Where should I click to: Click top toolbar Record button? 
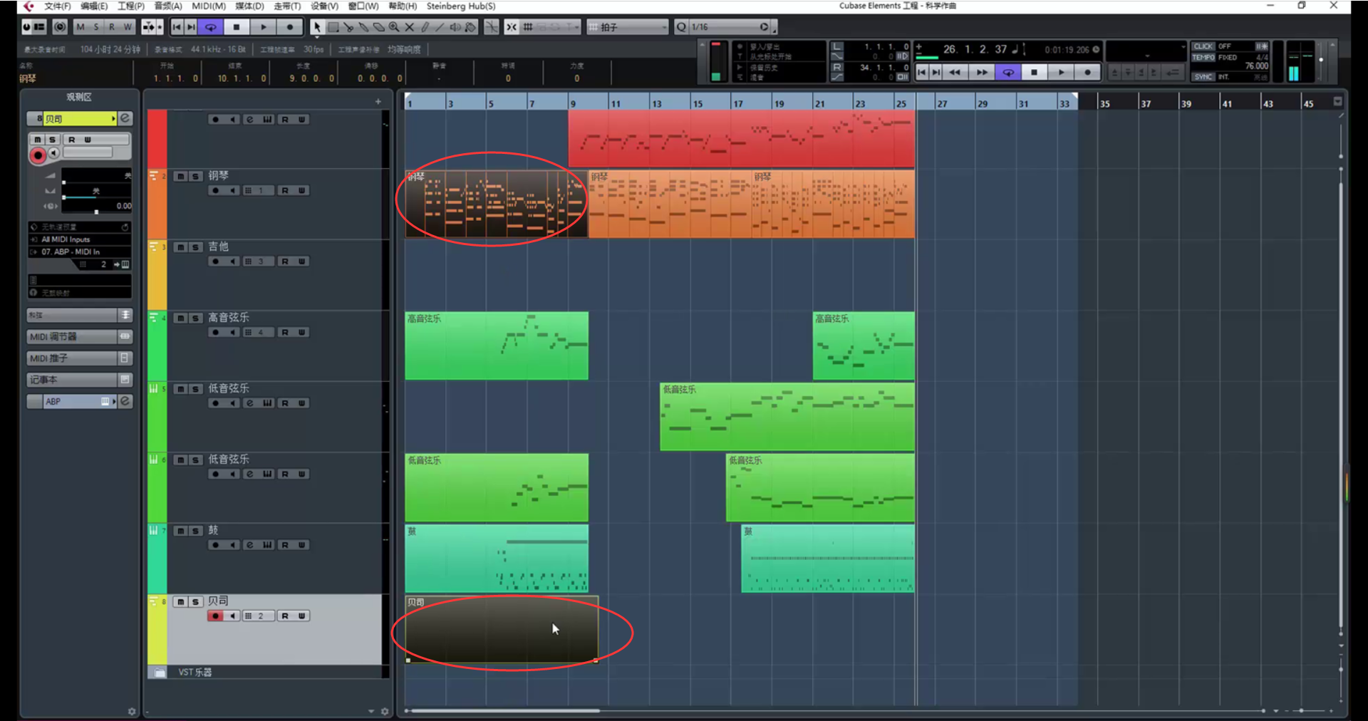click(x=290, y=27)
